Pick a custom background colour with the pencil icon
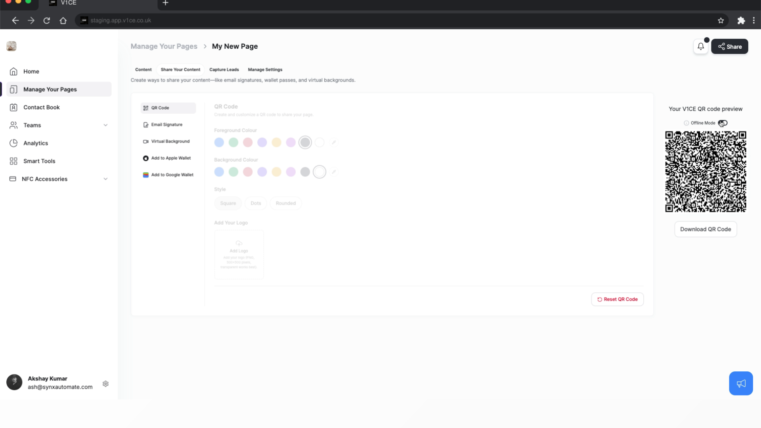This screenshot has height=428, width=761. 334,172
